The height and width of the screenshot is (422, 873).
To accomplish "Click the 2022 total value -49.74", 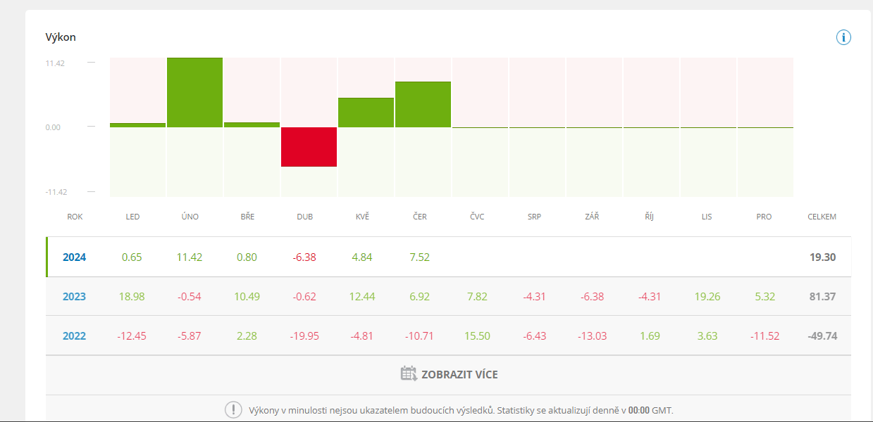I will (822, 336).
